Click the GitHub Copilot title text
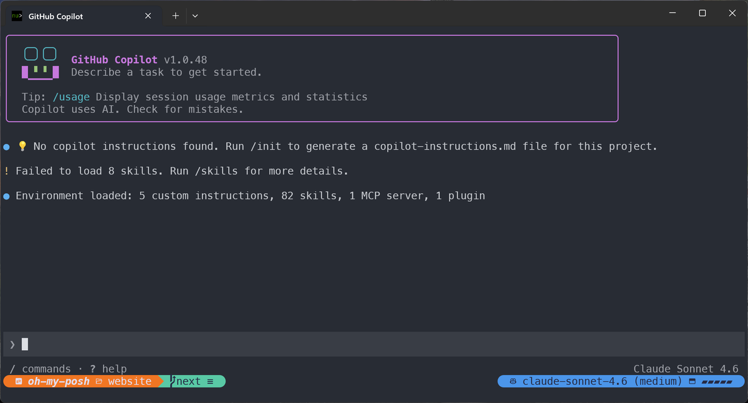 [114, 60]
